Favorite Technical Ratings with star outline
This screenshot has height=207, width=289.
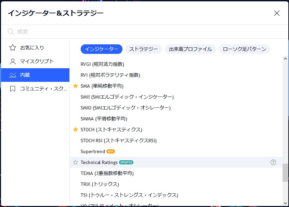(x=76, y=162)
